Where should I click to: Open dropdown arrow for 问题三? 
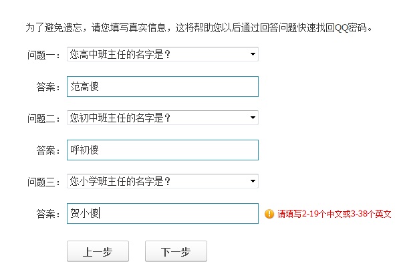pos(253,181)
